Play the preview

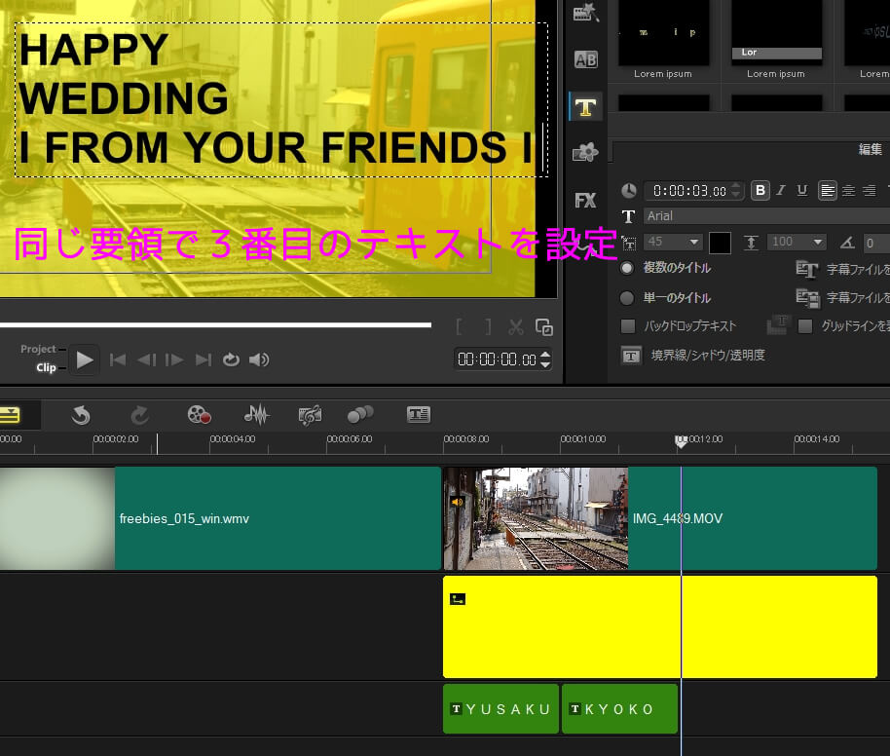coord(85,359)
